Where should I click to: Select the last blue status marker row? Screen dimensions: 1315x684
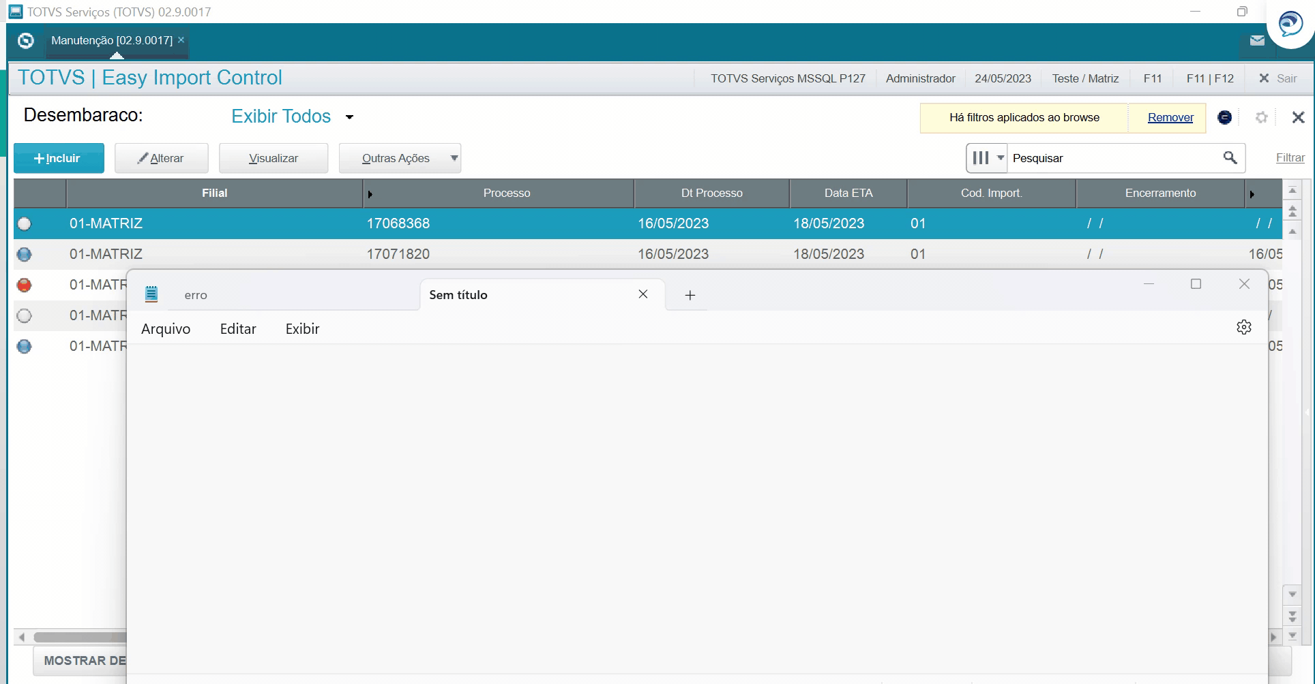25,346
